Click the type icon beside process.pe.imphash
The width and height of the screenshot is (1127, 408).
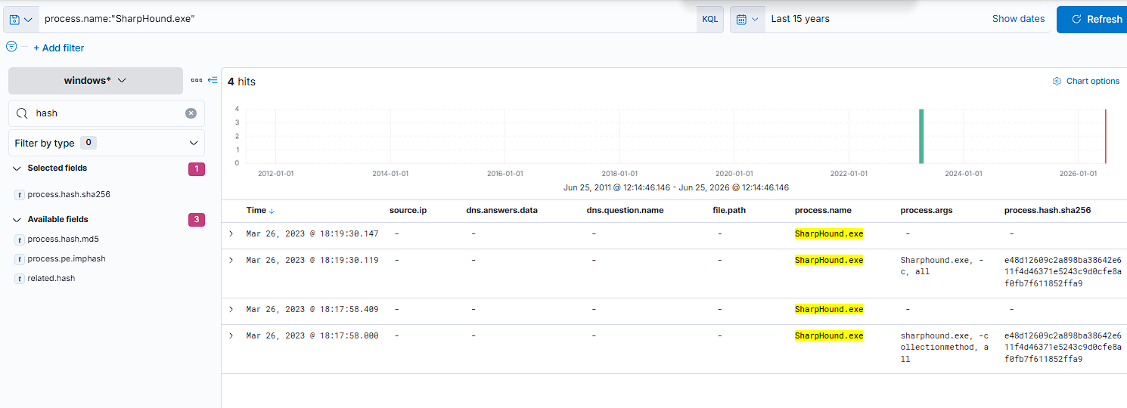point(19,259)
